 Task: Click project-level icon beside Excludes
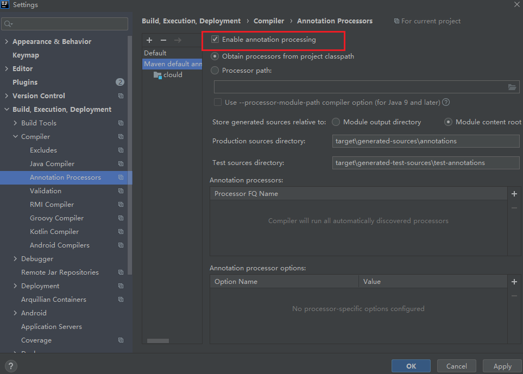tap(121, 150)
